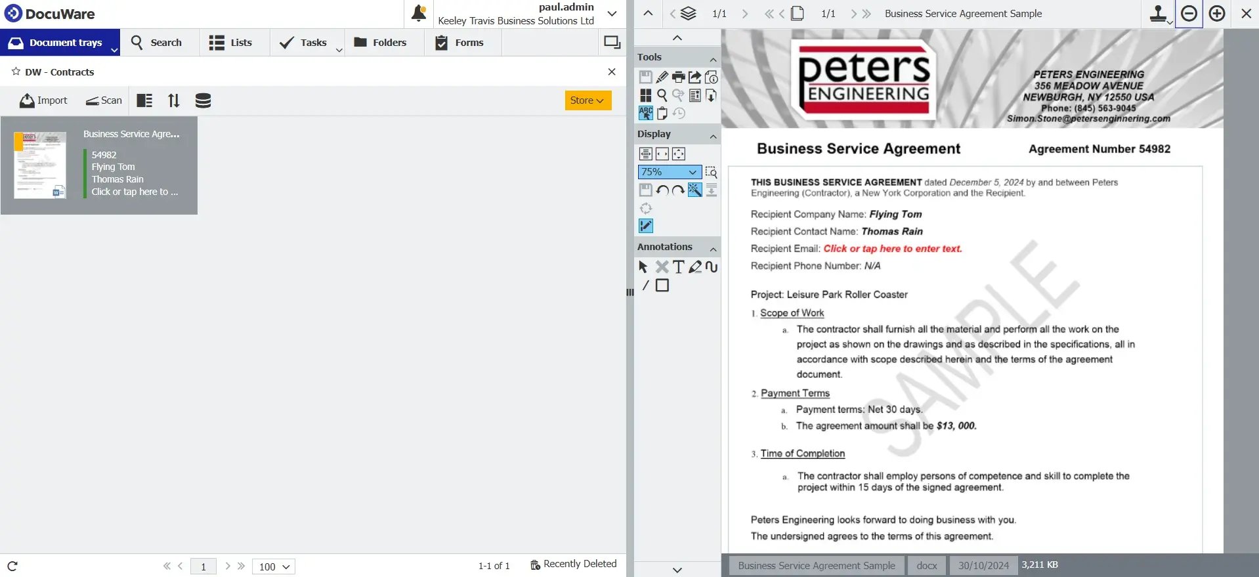The height and width of the screenshot is (577, 1259).
Task: Open document info icon in Tools
Action: point(711,77)
